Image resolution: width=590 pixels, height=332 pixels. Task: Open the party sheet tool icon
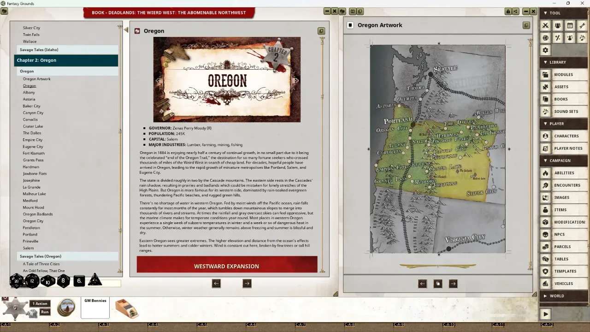pyautogui.click(x=558, y=26)
